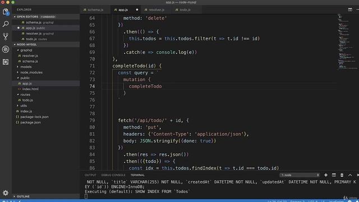Open todo.js routes in Open Editors
The image size is (359, 202).
pos(46,39)
